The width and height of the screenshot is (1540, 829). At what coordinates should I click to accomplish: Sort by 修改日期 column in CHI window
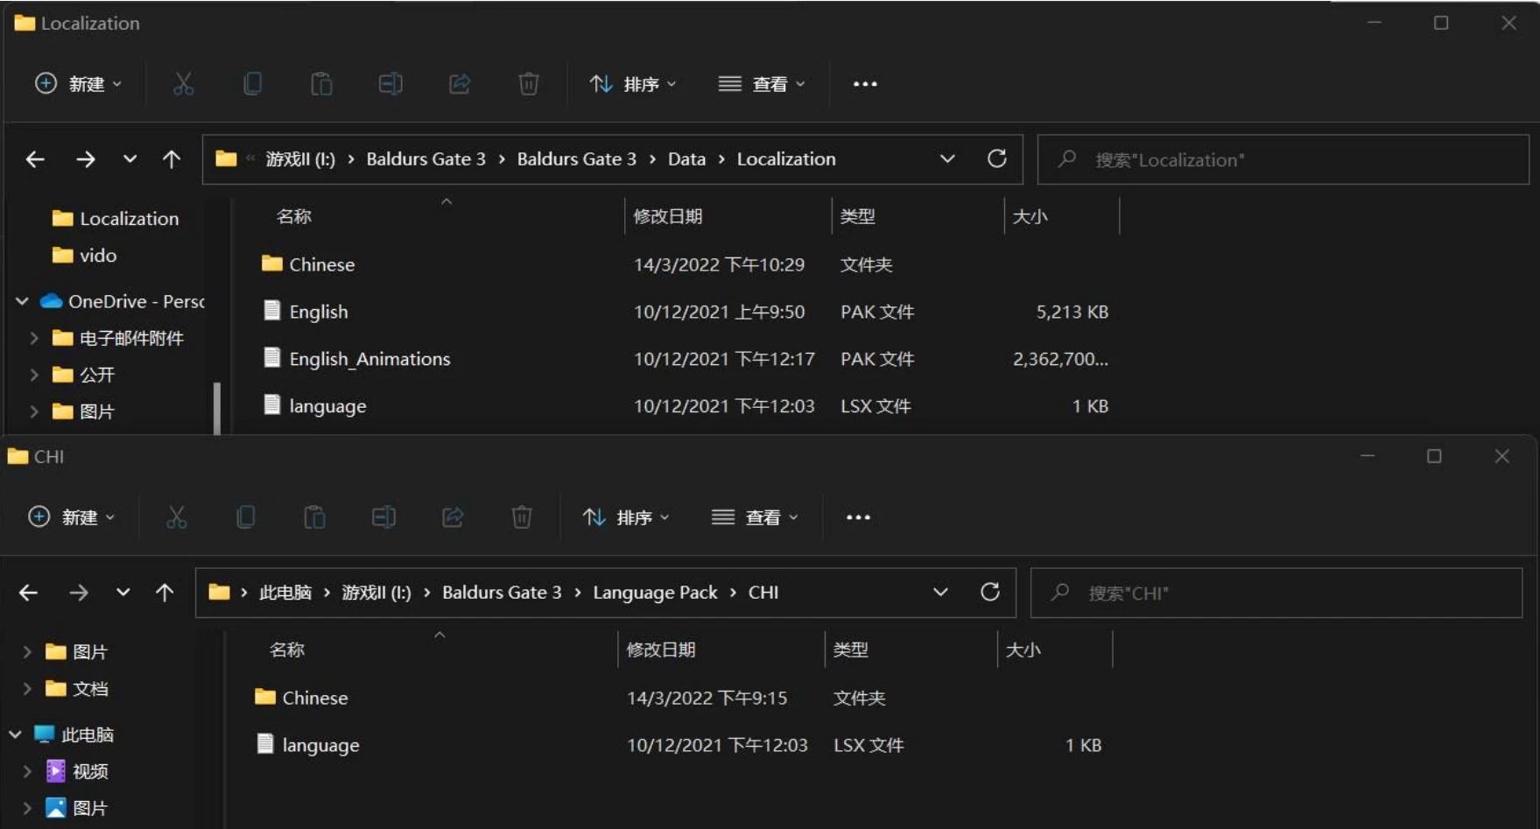point(661,650)
